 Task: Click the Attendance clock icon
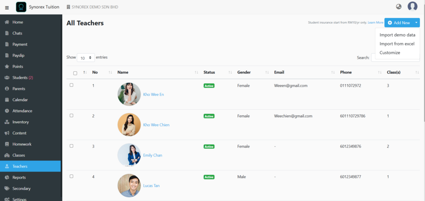[7, 111]
